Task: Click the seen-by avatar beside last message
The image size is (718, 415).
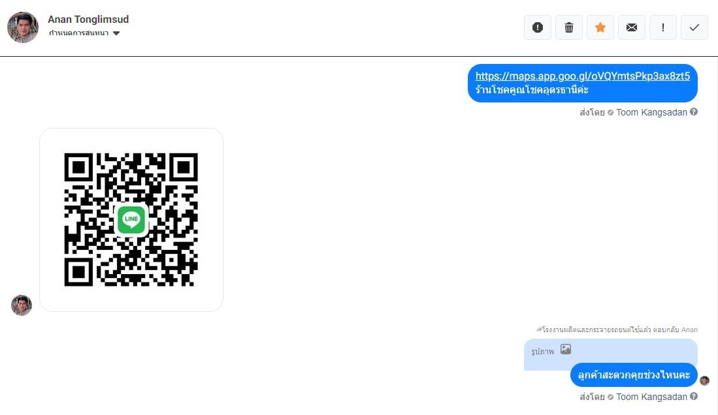Action: tap(705, 380)
